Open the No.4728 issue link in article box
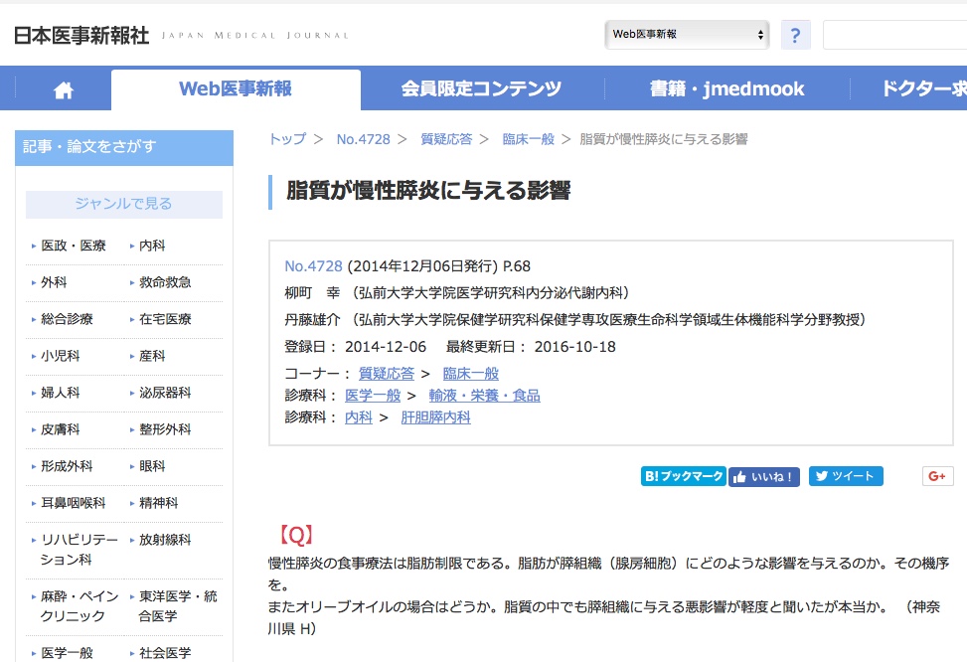Image resolution: width=967 pixels, height=662 pixels. click(x=313, y=265)
